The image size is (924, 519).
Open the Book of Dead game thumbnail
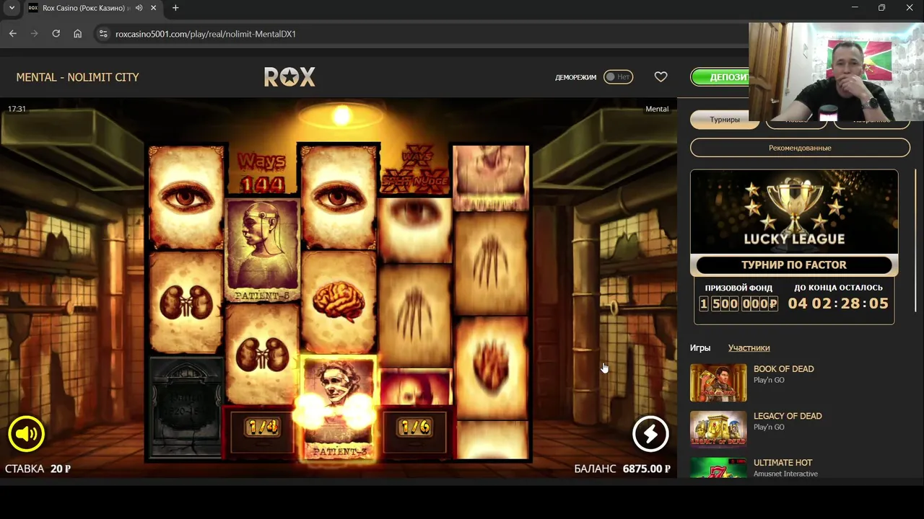(718, 383)
